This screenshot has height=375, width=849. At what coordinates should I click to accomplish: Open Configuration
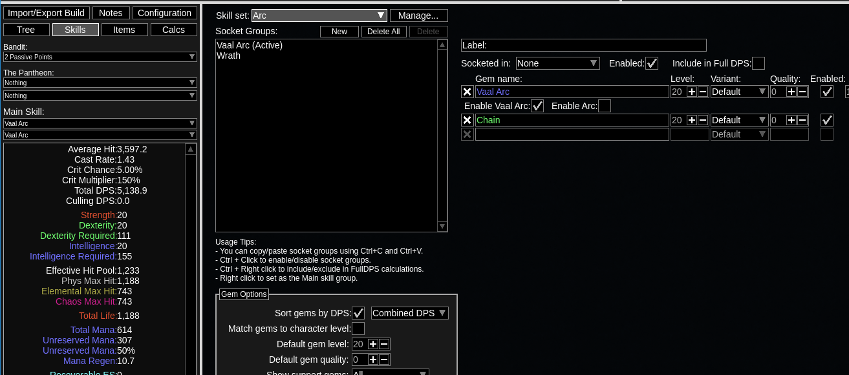pyautogui.click(x=164, y=13)
